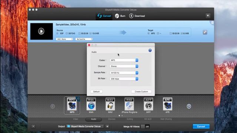
Task: Click the target MP3 format label
Action: [x=153, y=33]
